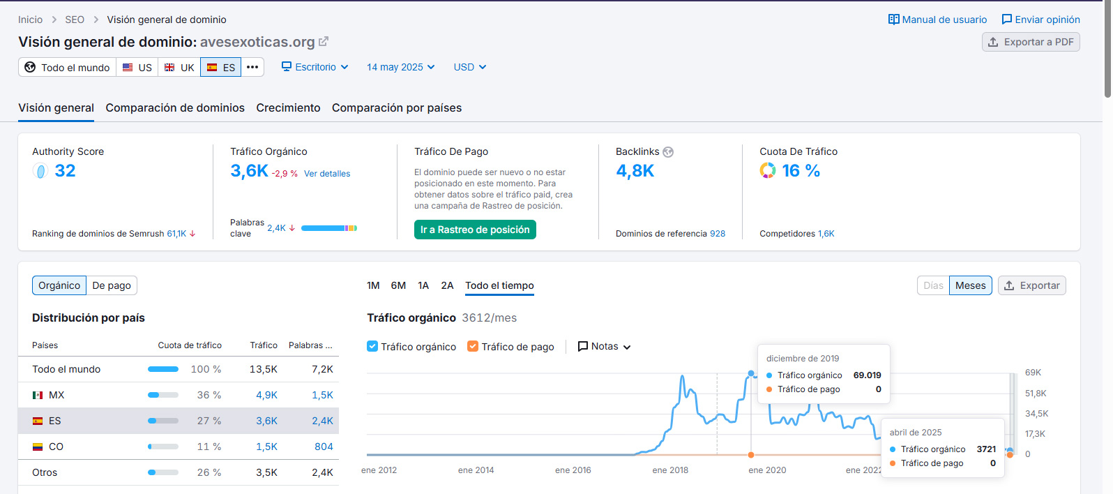
Task: Select Todo el tiempo range
Action: click(x=499, y=285)
